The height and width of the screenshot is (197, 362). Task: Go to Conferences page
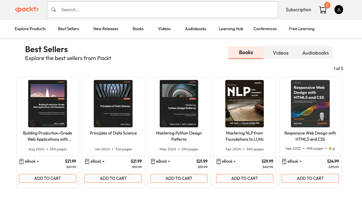tap(265, 29)
